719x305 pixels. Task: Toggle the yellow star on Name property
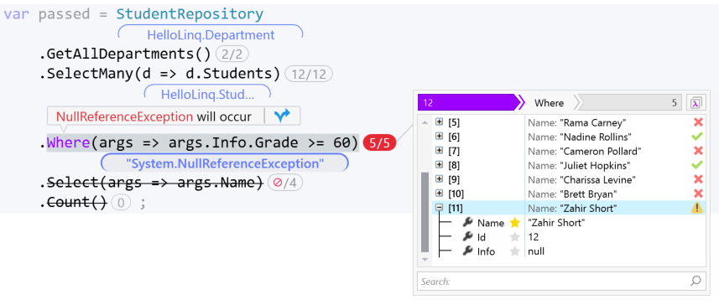pyautogui.click(x=515, y=223)
